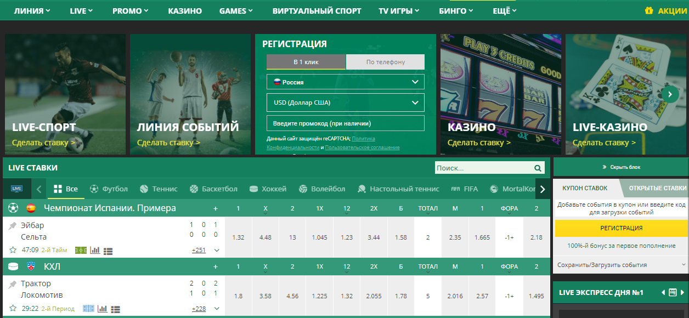Select the Футбол sport filter

[109, 189]
